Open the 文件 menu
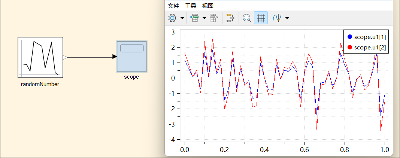Viewport: 400px width, 158px height. pyautogui.click(x=173, y=6)
